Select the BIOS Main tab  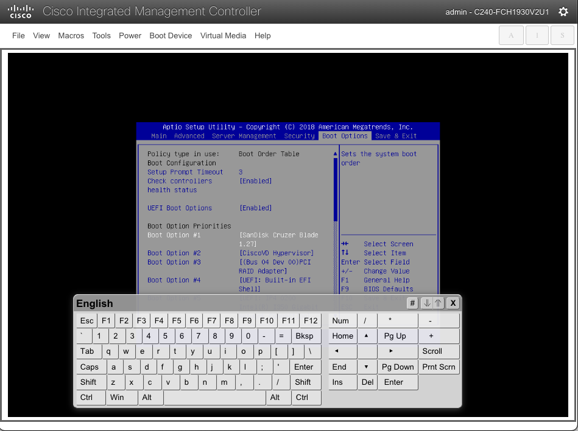click(159, 136)
